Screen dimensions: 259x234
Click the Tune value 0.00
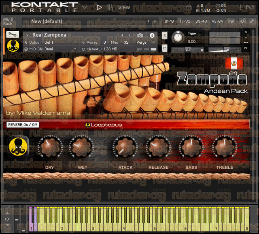point(191,41)
